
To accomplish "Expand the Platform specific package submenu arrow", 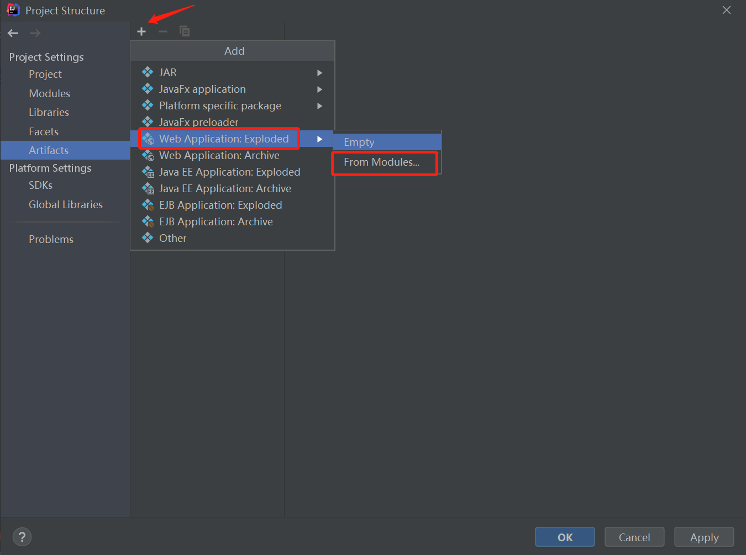I will [319, 106].
